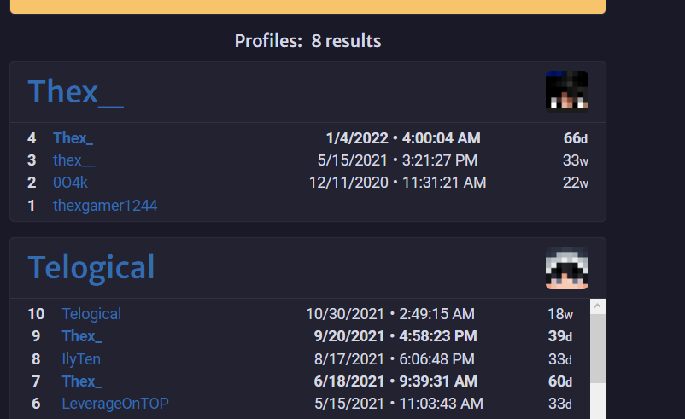Image resolution: width=685 pixels, height=419 pixels.
Task: Open Telogical name entry number 10
Action: click(x=91, y=314)
